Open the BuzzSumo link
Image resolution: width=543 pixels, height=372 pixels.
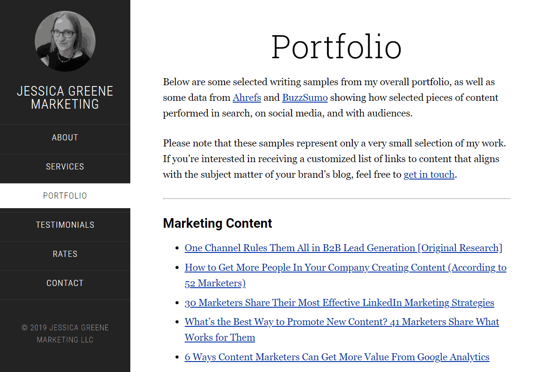click(305, 97)
